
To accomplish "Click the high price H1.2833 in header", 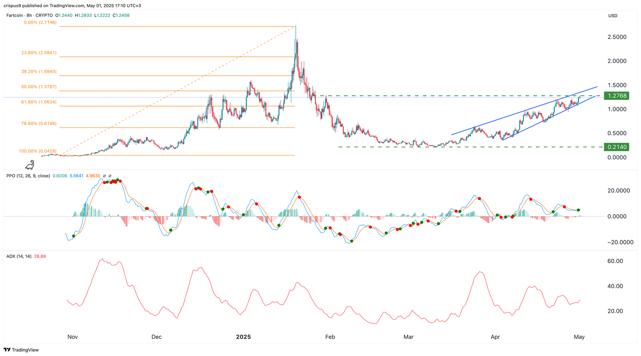I will 83,15.
